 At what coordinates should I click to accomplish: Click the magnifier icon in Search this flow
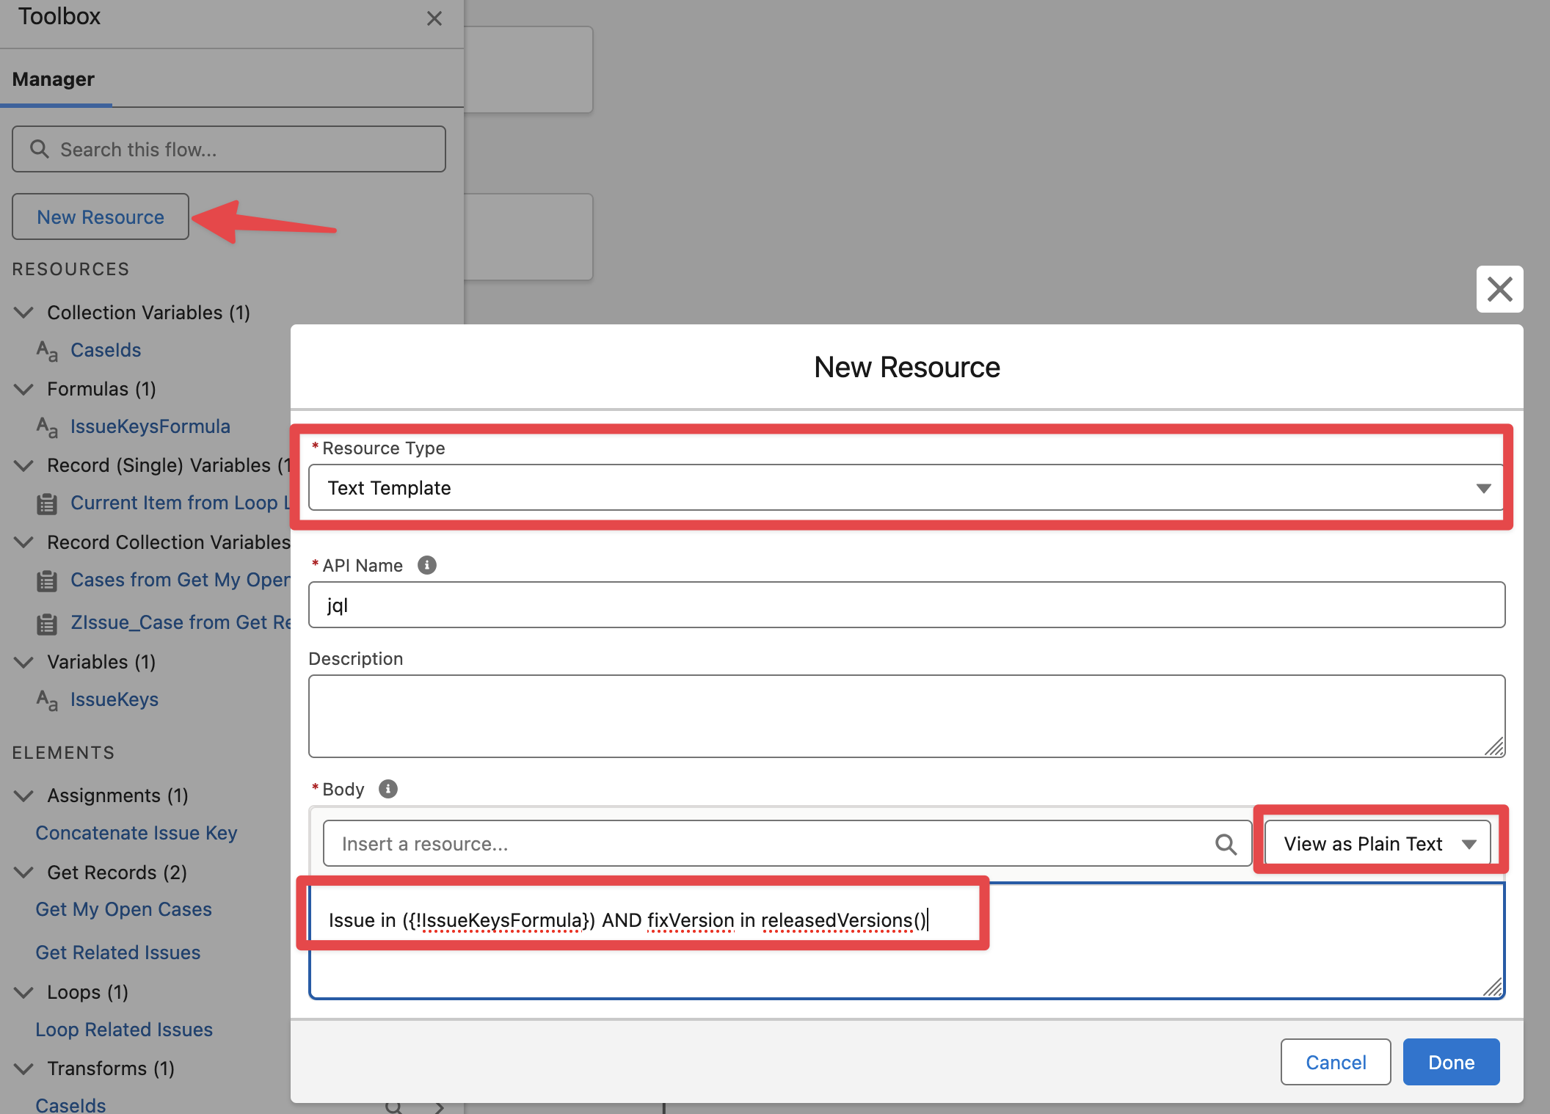[40, 150]
